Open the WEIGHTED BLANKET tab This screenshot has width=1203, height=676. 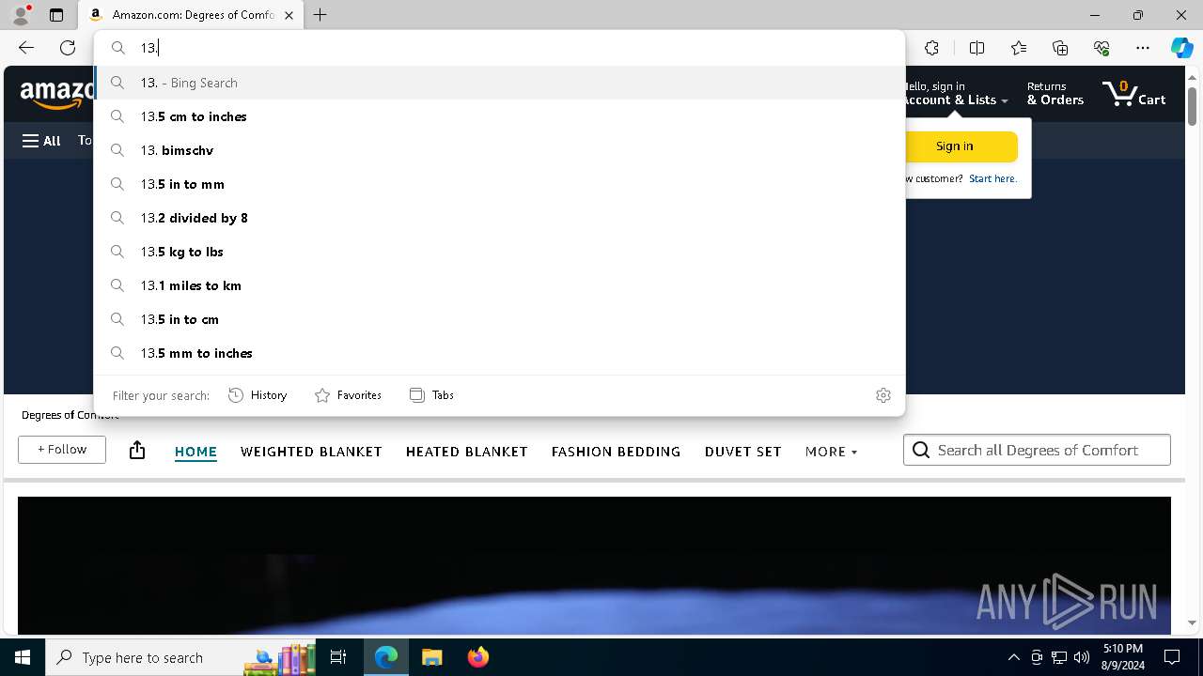click(x=311, y=452)
